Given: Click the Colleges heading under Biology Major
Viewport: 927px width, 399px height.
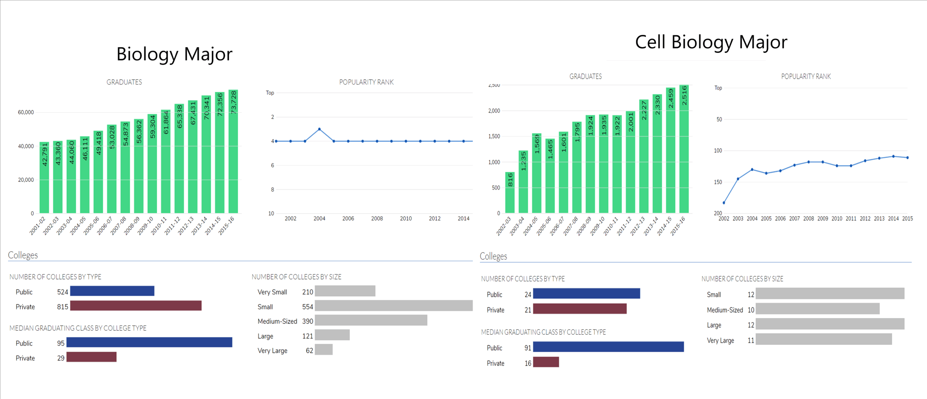Looking at the screenshot, I should (23, 255).
